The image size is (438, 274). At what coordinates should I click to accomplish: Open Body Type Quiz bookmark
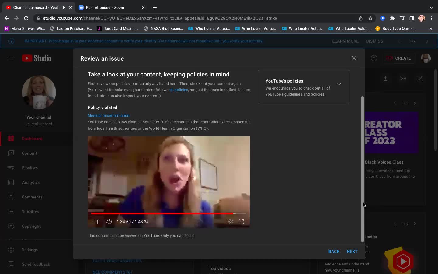tap(395, 29)
